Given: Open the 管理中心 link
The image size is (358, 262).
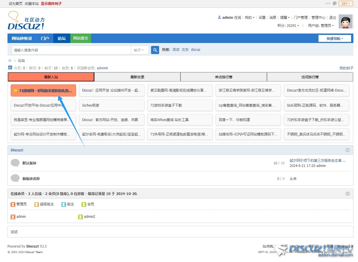Looking at the screenshot, I should tap(318, 17).
